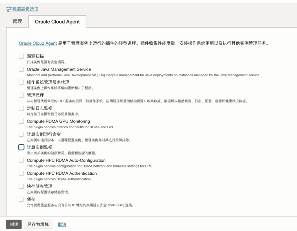Click the 取消 link
Viewport: 297px width, 231px height.
62,225
